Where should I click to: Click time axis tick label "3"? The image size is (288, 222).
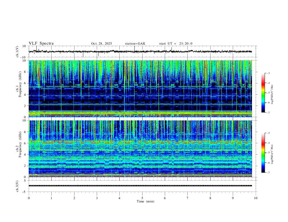97,198
